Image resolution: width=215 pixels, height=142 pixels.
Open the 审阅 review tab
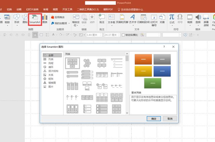[46, 9]
